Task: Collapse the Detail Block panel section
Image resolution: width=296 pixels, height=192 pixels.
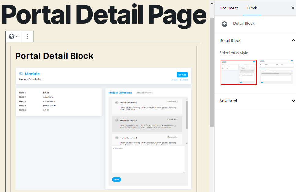Action: pos(293,40)
